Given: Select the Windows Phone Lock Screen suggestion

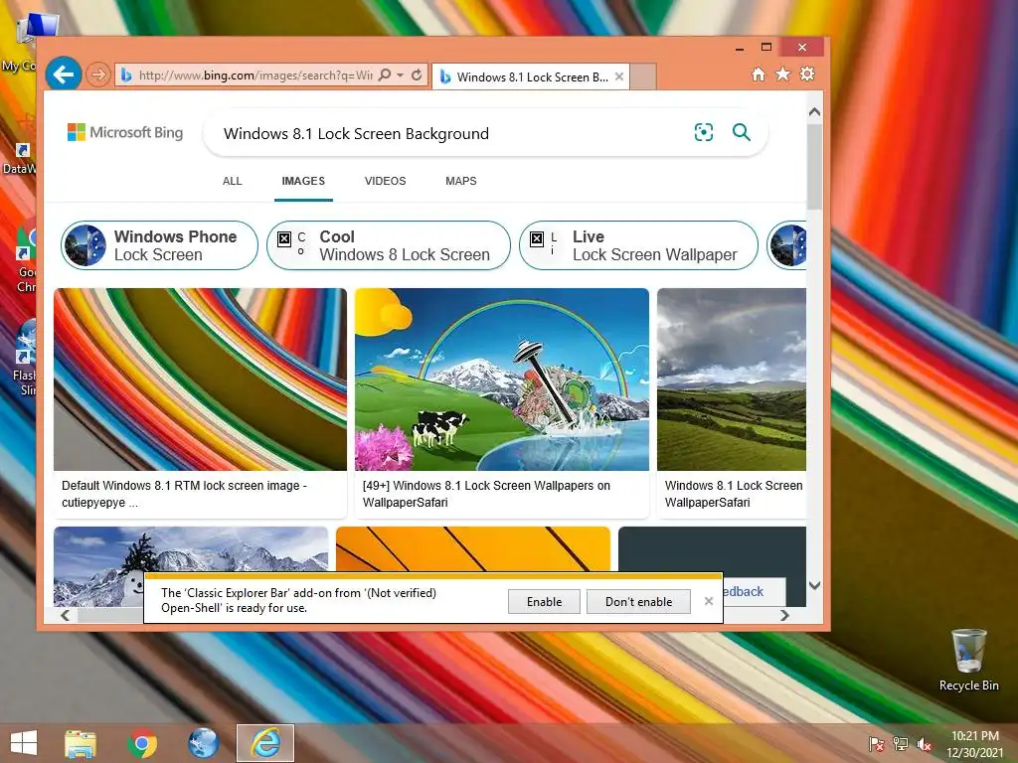Looking at the screenshot, I should 159,246.
